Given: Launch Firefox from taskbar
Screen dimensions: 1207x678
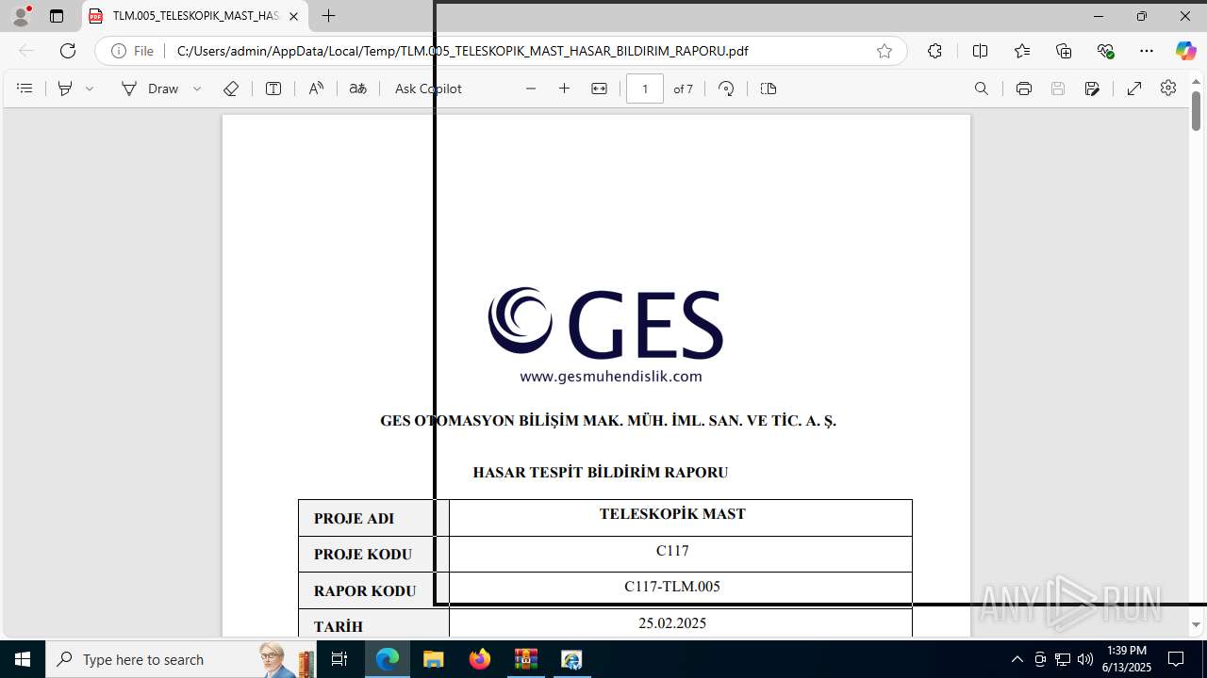Looking at the screenshot, I should pos(480,659).
